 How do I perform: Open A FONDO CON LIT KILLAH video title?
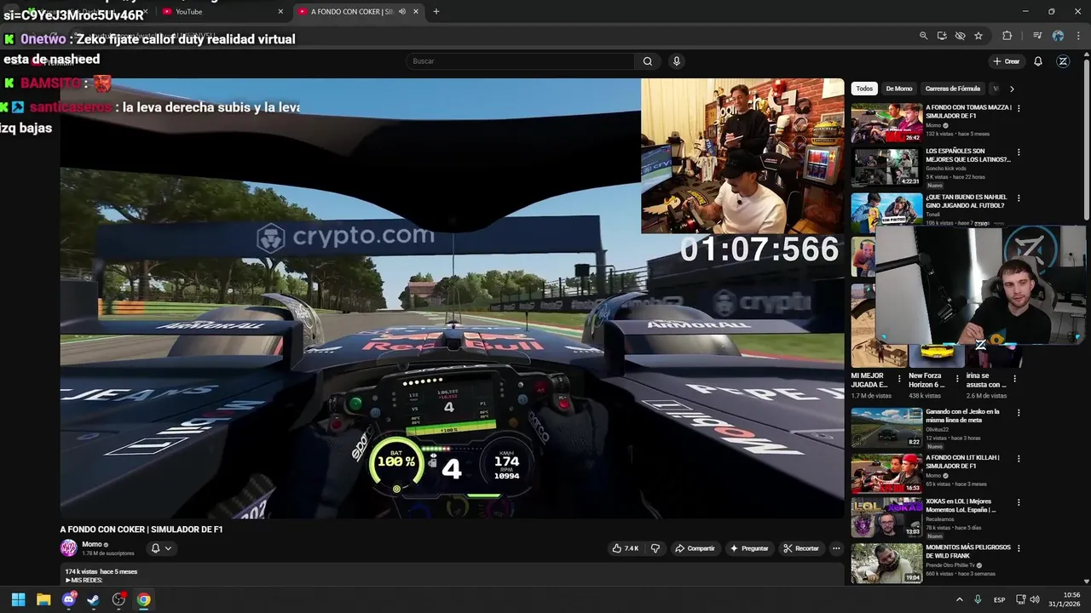[962, 461]
